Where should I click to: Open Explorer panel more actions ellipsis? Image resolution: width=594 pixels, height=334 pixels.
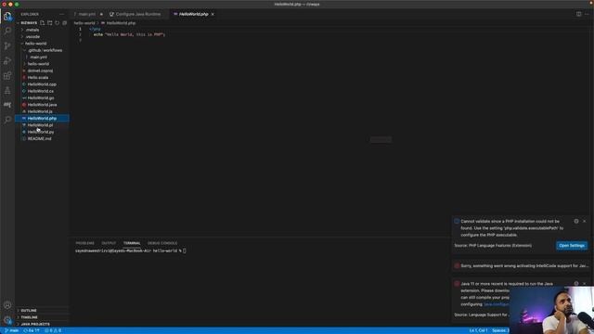[x=62, y=14]
